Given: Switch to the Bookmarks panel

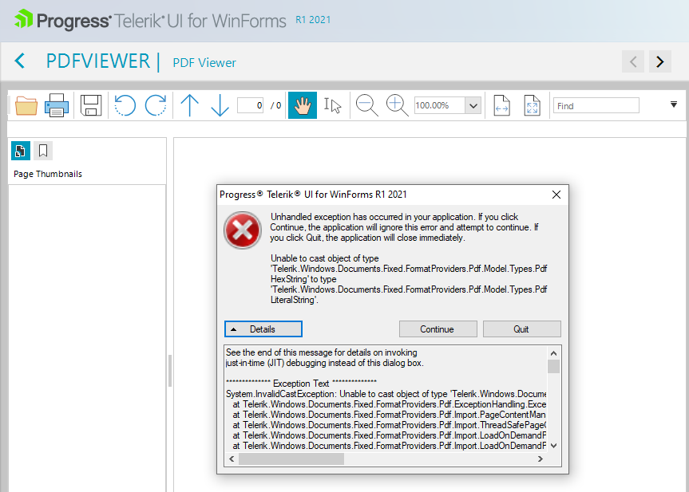Looking at the screenshot, I should (x=43, y=151).
